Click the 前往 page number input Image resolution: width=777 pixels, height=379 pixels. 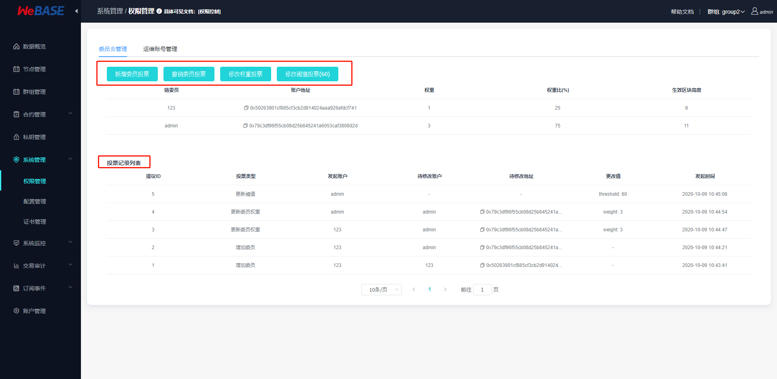coord(482,290)
